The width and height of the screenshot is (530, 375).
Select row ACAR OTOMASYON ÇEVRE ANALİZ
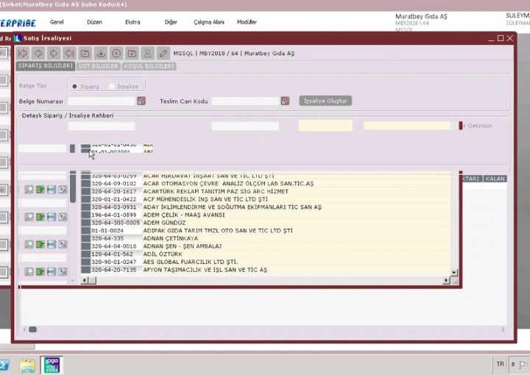265,184
